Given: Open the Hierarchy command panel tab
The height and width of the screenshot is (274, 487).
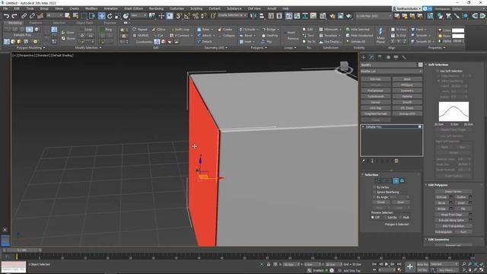Looking at the screenshot, I should point(380,58).
